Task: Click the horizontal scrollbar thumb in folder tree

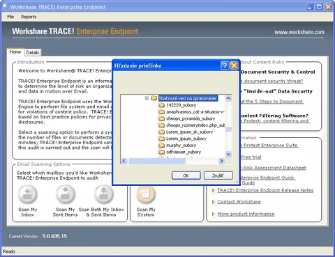Action: tap(157, 161)
